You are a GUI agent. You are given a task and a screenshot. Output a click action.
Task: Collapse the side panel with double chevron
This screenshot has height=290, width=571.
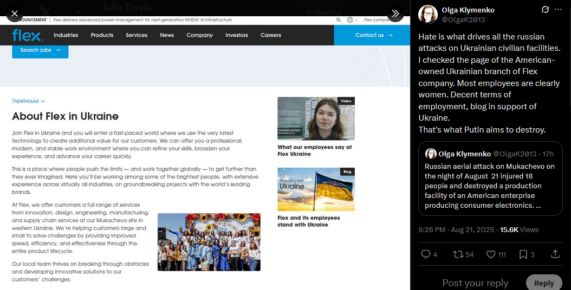395,14
